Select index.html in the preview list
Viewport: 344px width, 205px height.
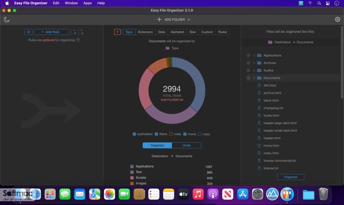[271, 153]
